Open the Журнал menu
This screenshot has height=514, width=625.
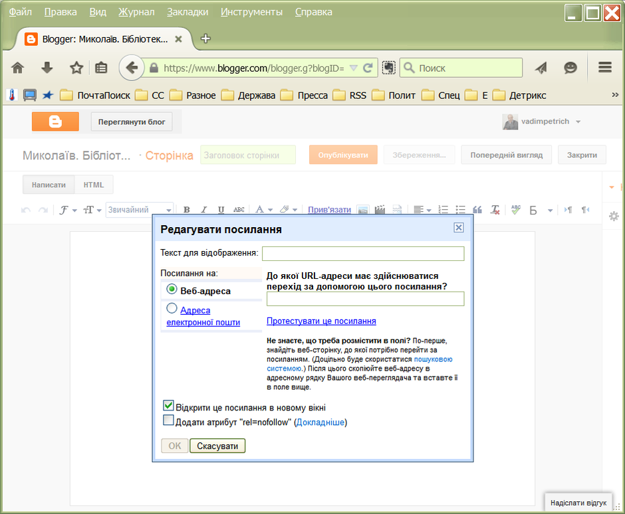pos(136,12)
